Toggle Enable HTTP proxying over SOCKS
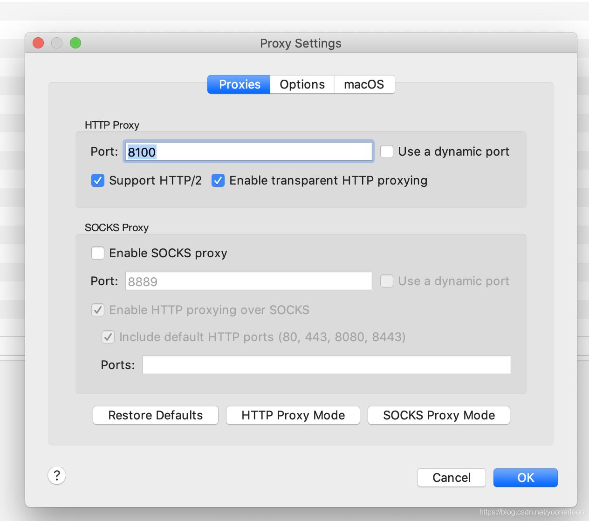The image size is (589, 521). tap(98, 310)
